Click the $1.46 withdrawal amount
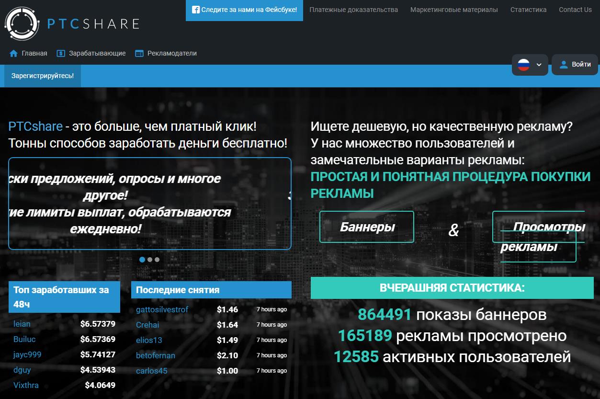The width and height of the screenshot is (600, 399). point(227,309)
